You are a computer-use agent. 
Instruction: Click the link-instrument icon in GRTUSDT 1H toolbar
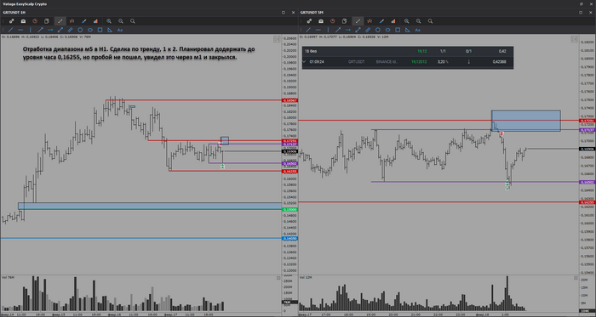point(11,21)
